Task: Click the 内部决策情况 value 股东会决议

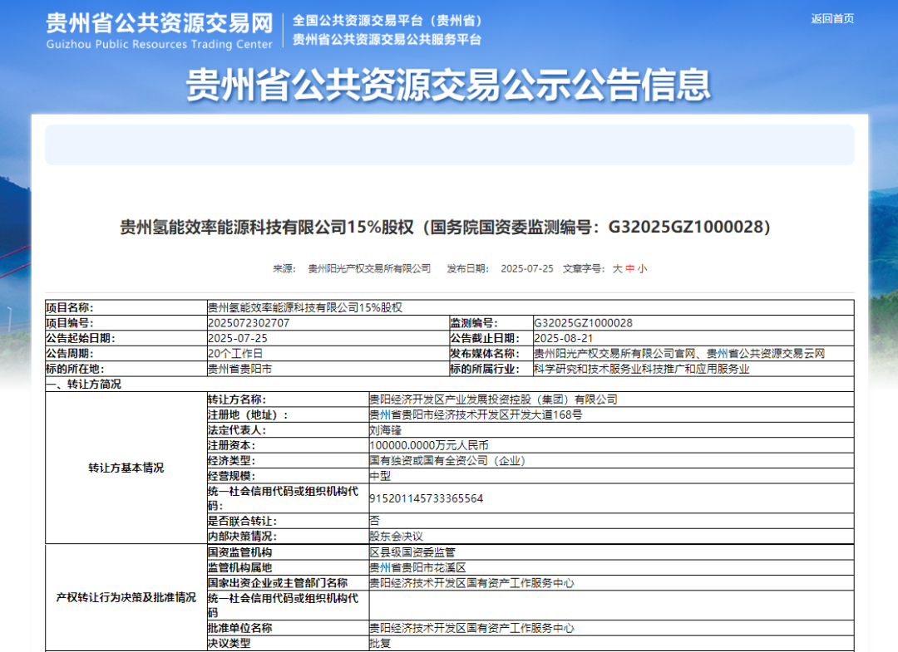Action: (397, 537)
